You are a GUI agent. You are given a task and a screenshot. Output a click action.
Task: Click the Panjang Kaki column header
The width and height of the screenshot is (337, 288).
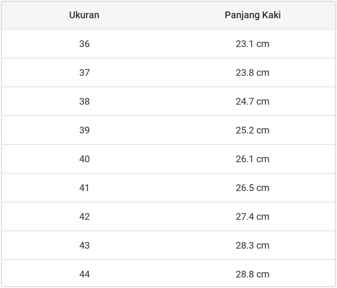(x=253, y=15)
